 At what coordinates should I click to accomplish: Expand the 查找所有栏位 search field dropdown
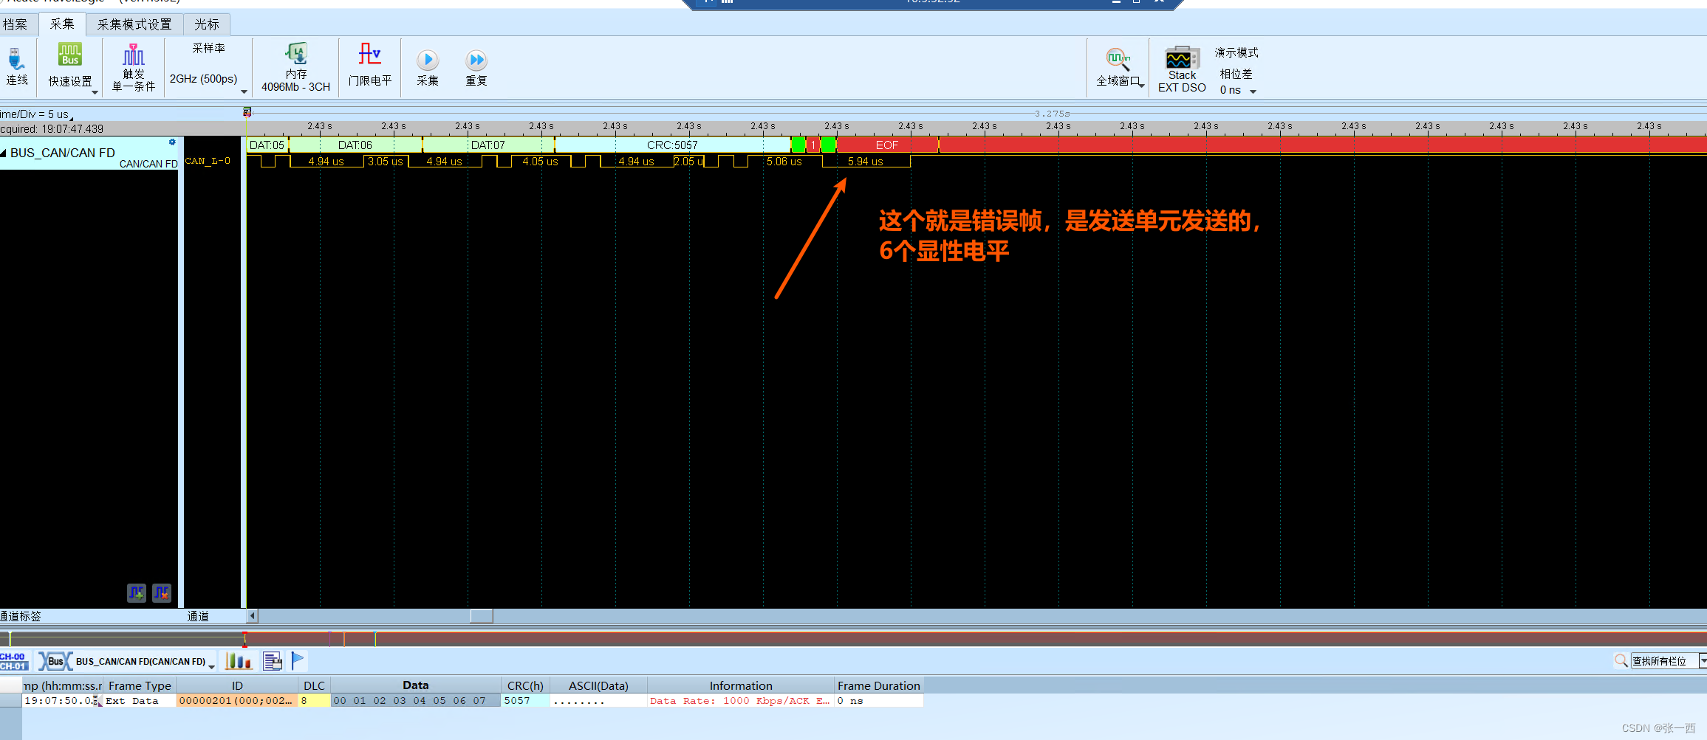click(x=1703, y=661)
